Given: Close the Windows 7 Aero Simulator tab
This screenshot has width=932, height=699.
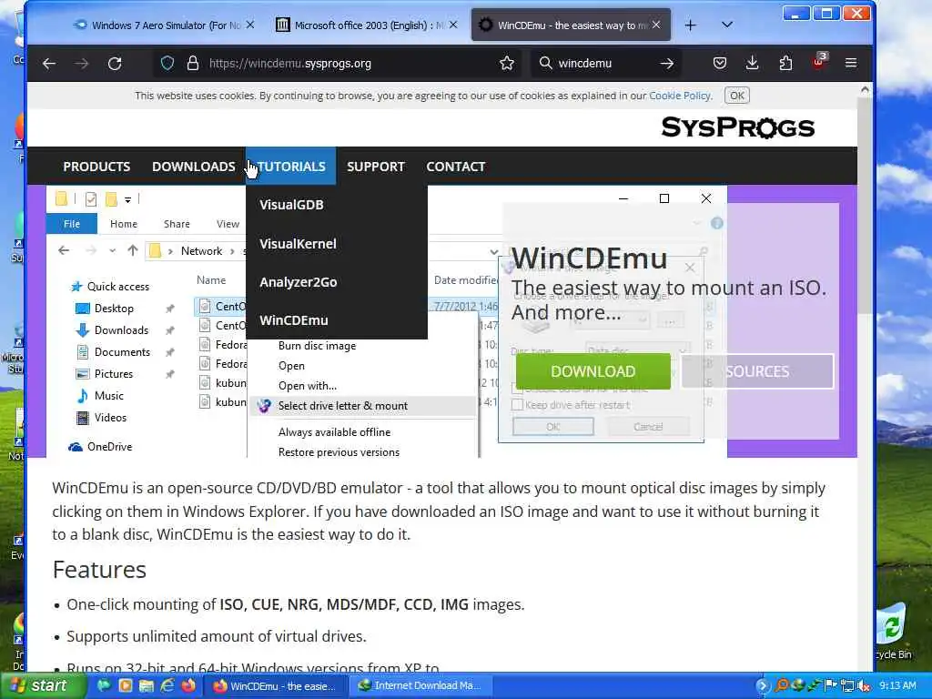Looking at the screenshot, I should click(250, 25).
